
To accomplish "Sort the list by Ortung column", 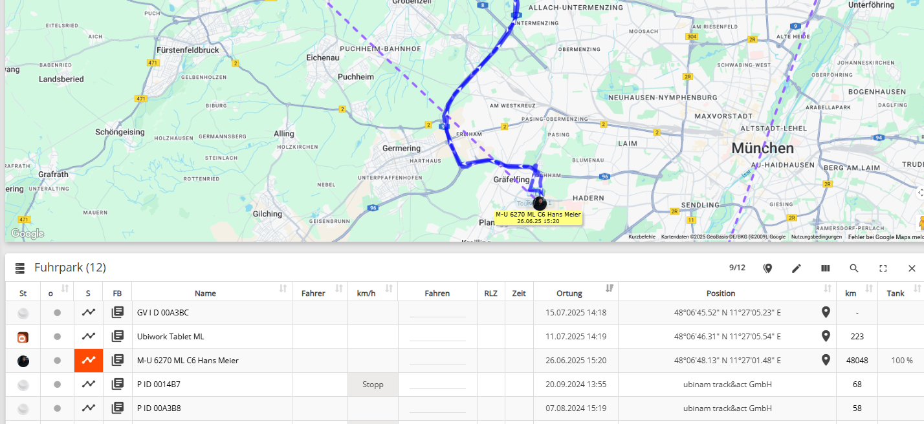I will (x=609, y=288).
